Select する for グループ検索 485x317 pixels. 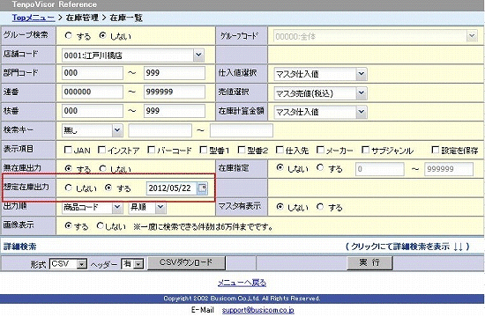[69, 35]
